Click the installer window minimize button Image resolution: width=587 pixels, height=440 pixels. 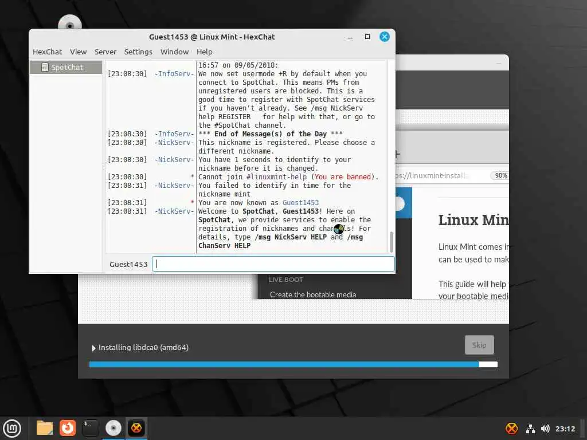(498, 64)
